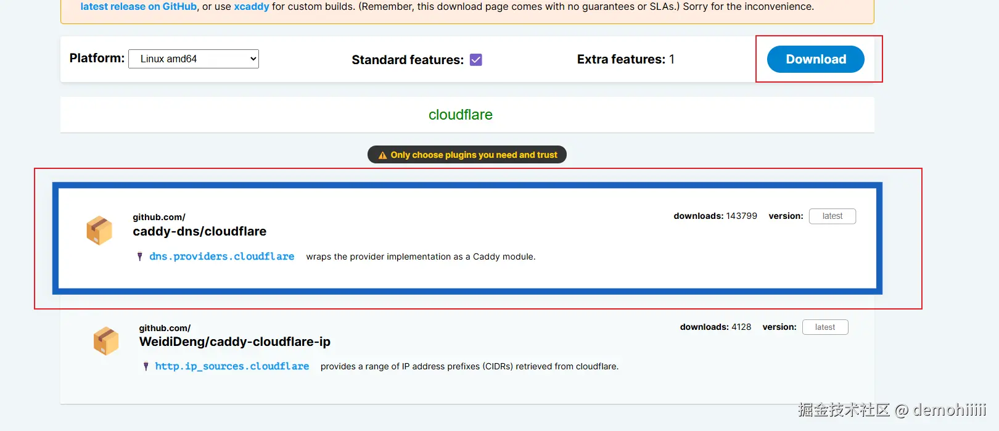Viewport: 999px width, 431px height.
Task: Click the Only choose plugins you need and trust badge
Action: point(467,155)
